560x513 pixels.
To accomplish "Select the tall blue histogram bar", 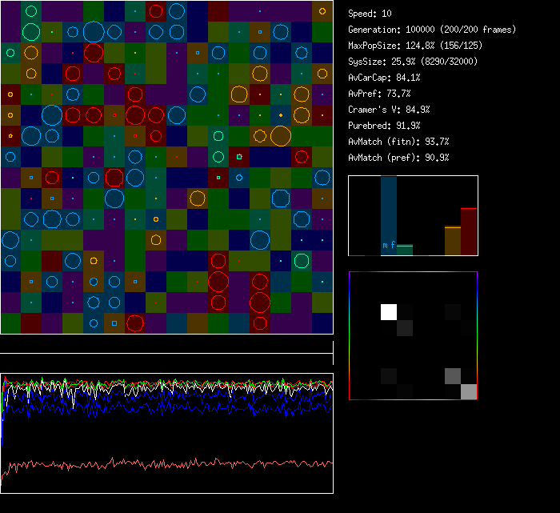I will [389, 212].
